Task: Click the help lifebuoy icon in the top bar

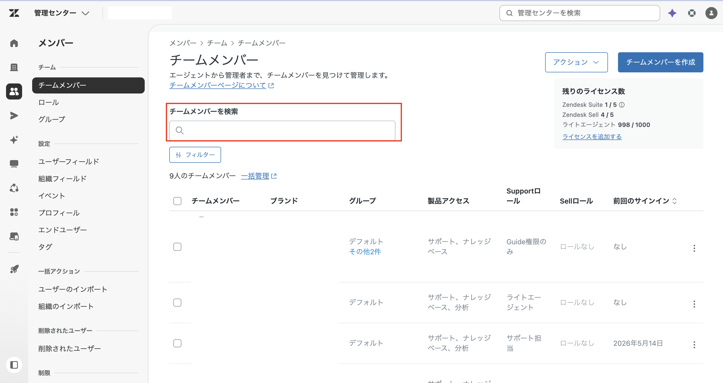Action: pyautogui.click(x=692, y=13)
